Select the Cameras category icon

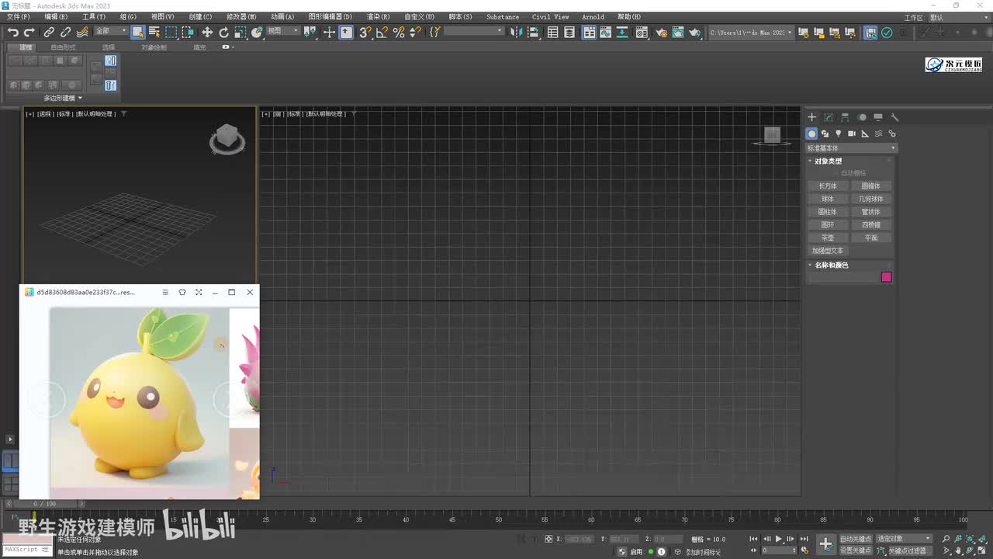coord(851,134)
